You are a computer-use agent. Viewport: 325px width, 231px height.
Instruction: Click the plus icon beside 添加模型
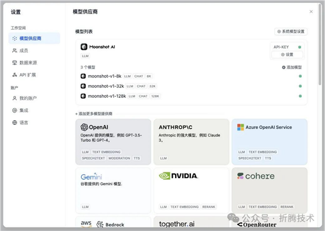[x=284, y=67]
